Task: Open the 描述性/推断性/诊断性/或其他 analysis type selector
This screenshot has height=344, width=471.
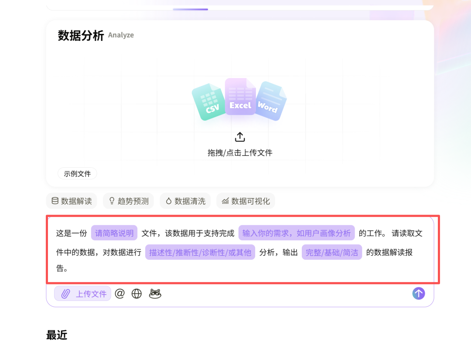Action: point(200,252)
